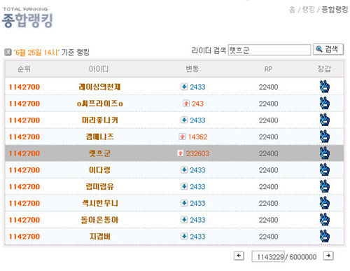
Task: Select rider ID 머리좋나커
Action: click(x=99, y=120)
